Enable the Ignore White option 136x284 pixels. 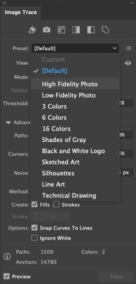point(34,238)
